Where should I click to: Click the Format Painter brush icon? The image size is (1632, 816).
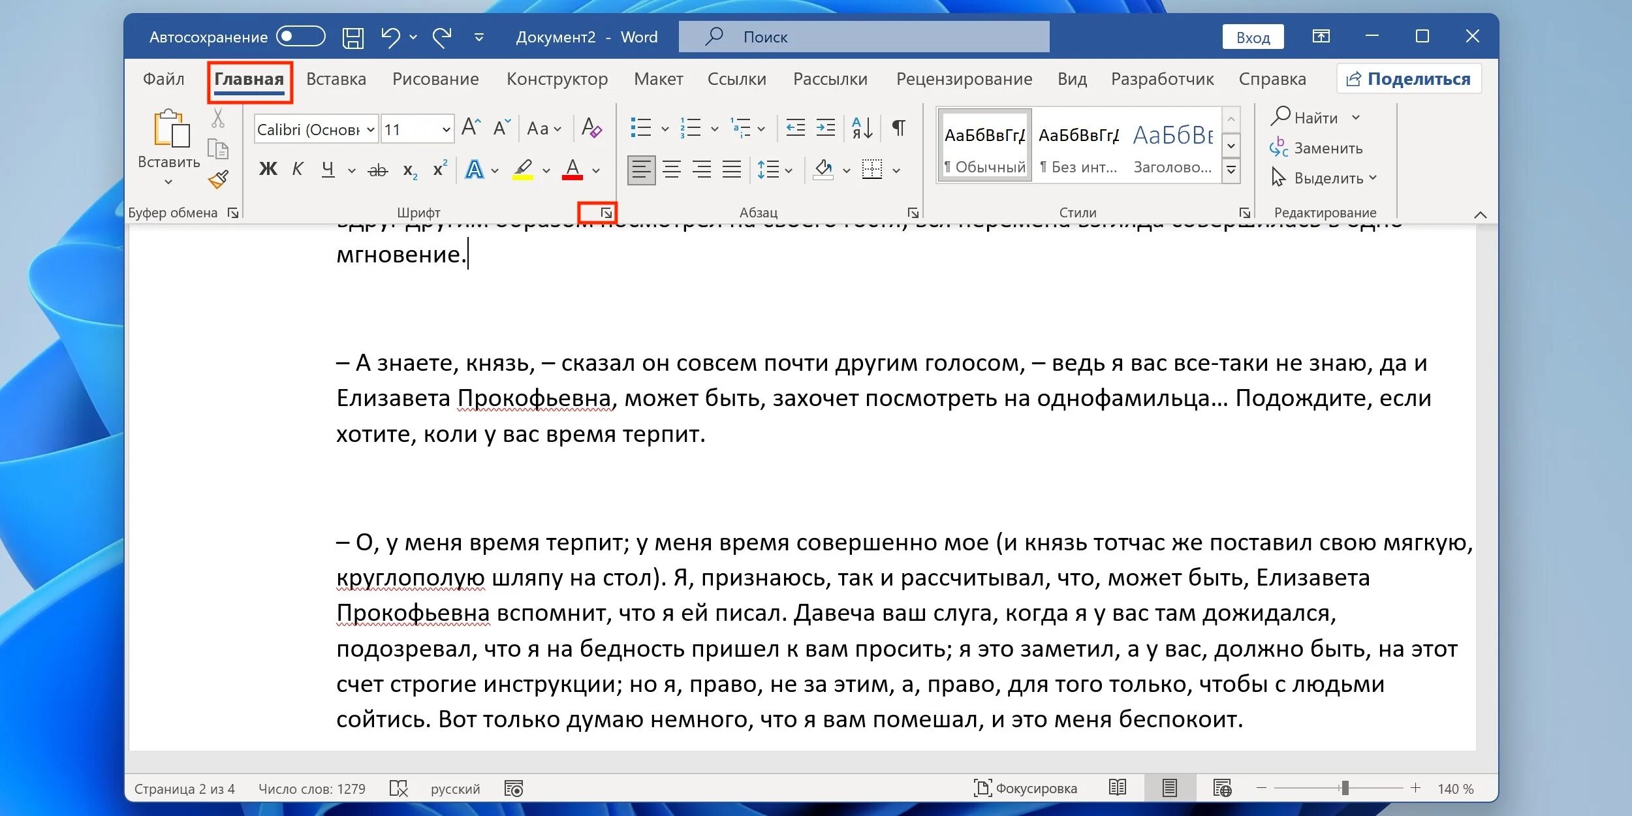218,179
